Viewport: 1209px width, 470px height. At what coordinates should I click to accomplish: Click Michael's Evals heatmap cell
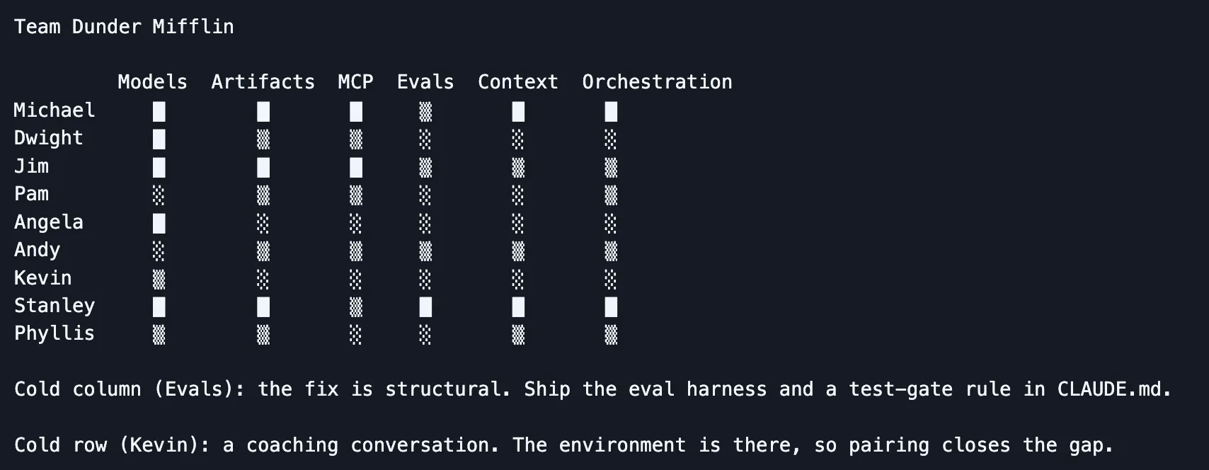(x=425, y=111)
